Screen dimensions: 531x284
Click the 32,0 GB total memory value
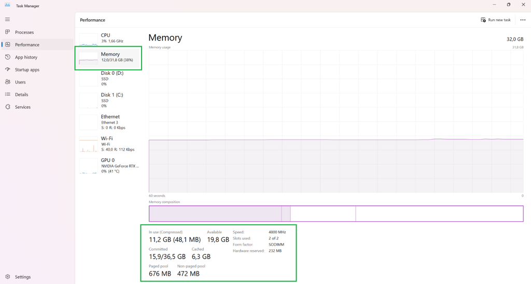pyautogui.click(x=515, y=39)
